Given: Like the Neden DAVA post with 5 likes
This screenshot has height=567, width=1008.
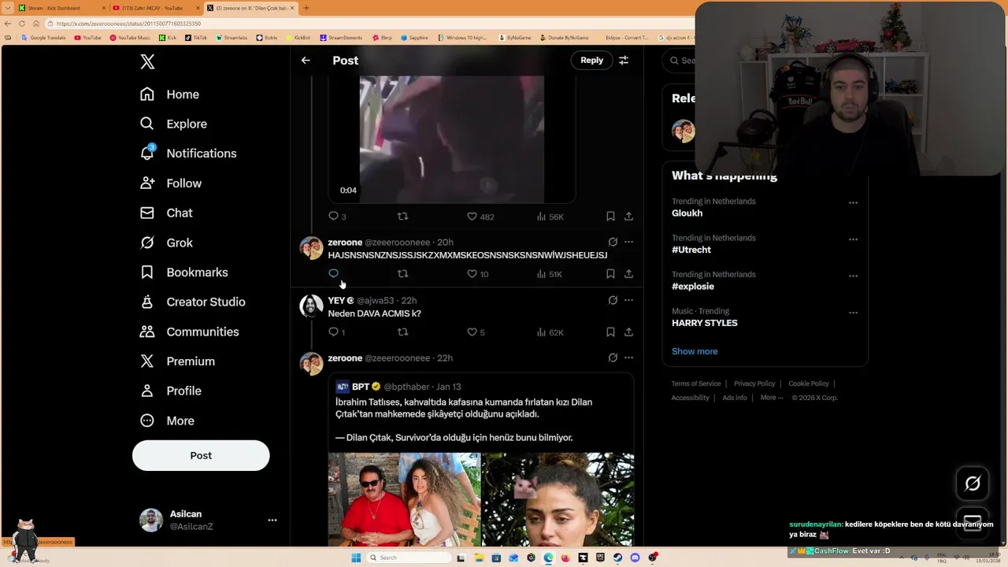Looking at the screenshot, I should click(x=476, y=332).
